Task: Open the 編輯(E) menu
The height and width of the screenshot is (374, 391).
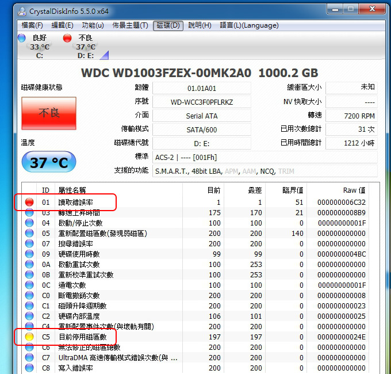Action: [62, 25]
